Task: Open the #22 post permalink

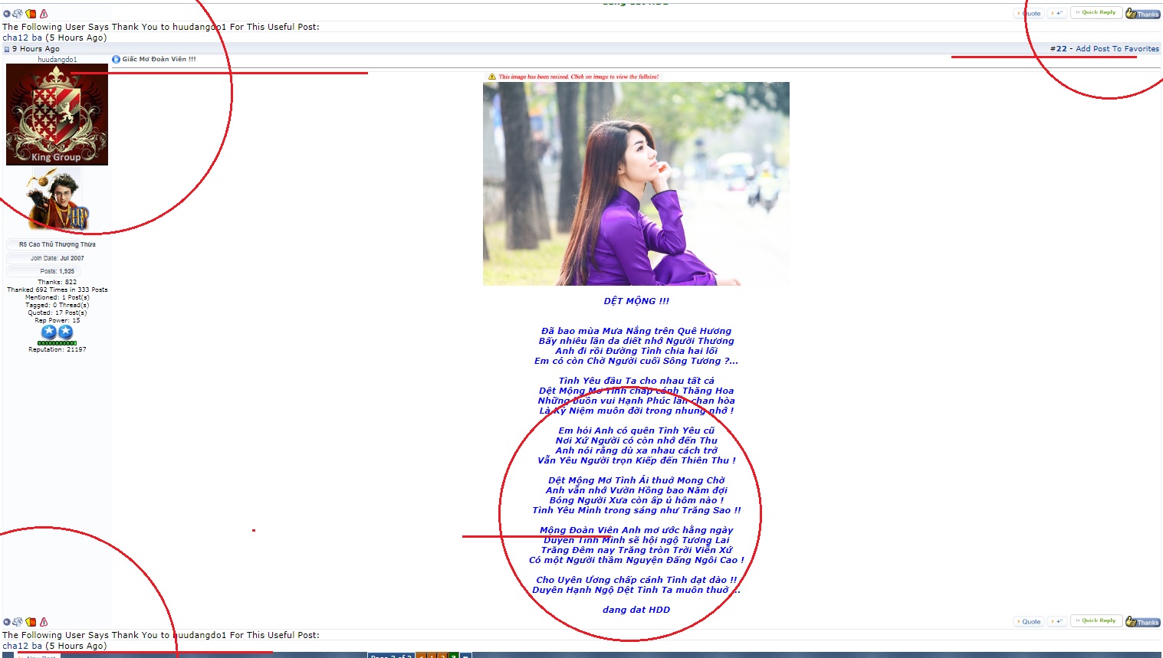Action: 1058,48
